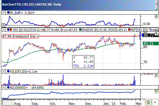
Task: Click the blue dot beside ER_BullP label
Action: 8,13
